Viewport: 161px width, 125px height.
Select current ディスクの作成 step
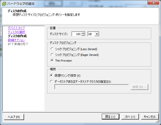point(17,36)
